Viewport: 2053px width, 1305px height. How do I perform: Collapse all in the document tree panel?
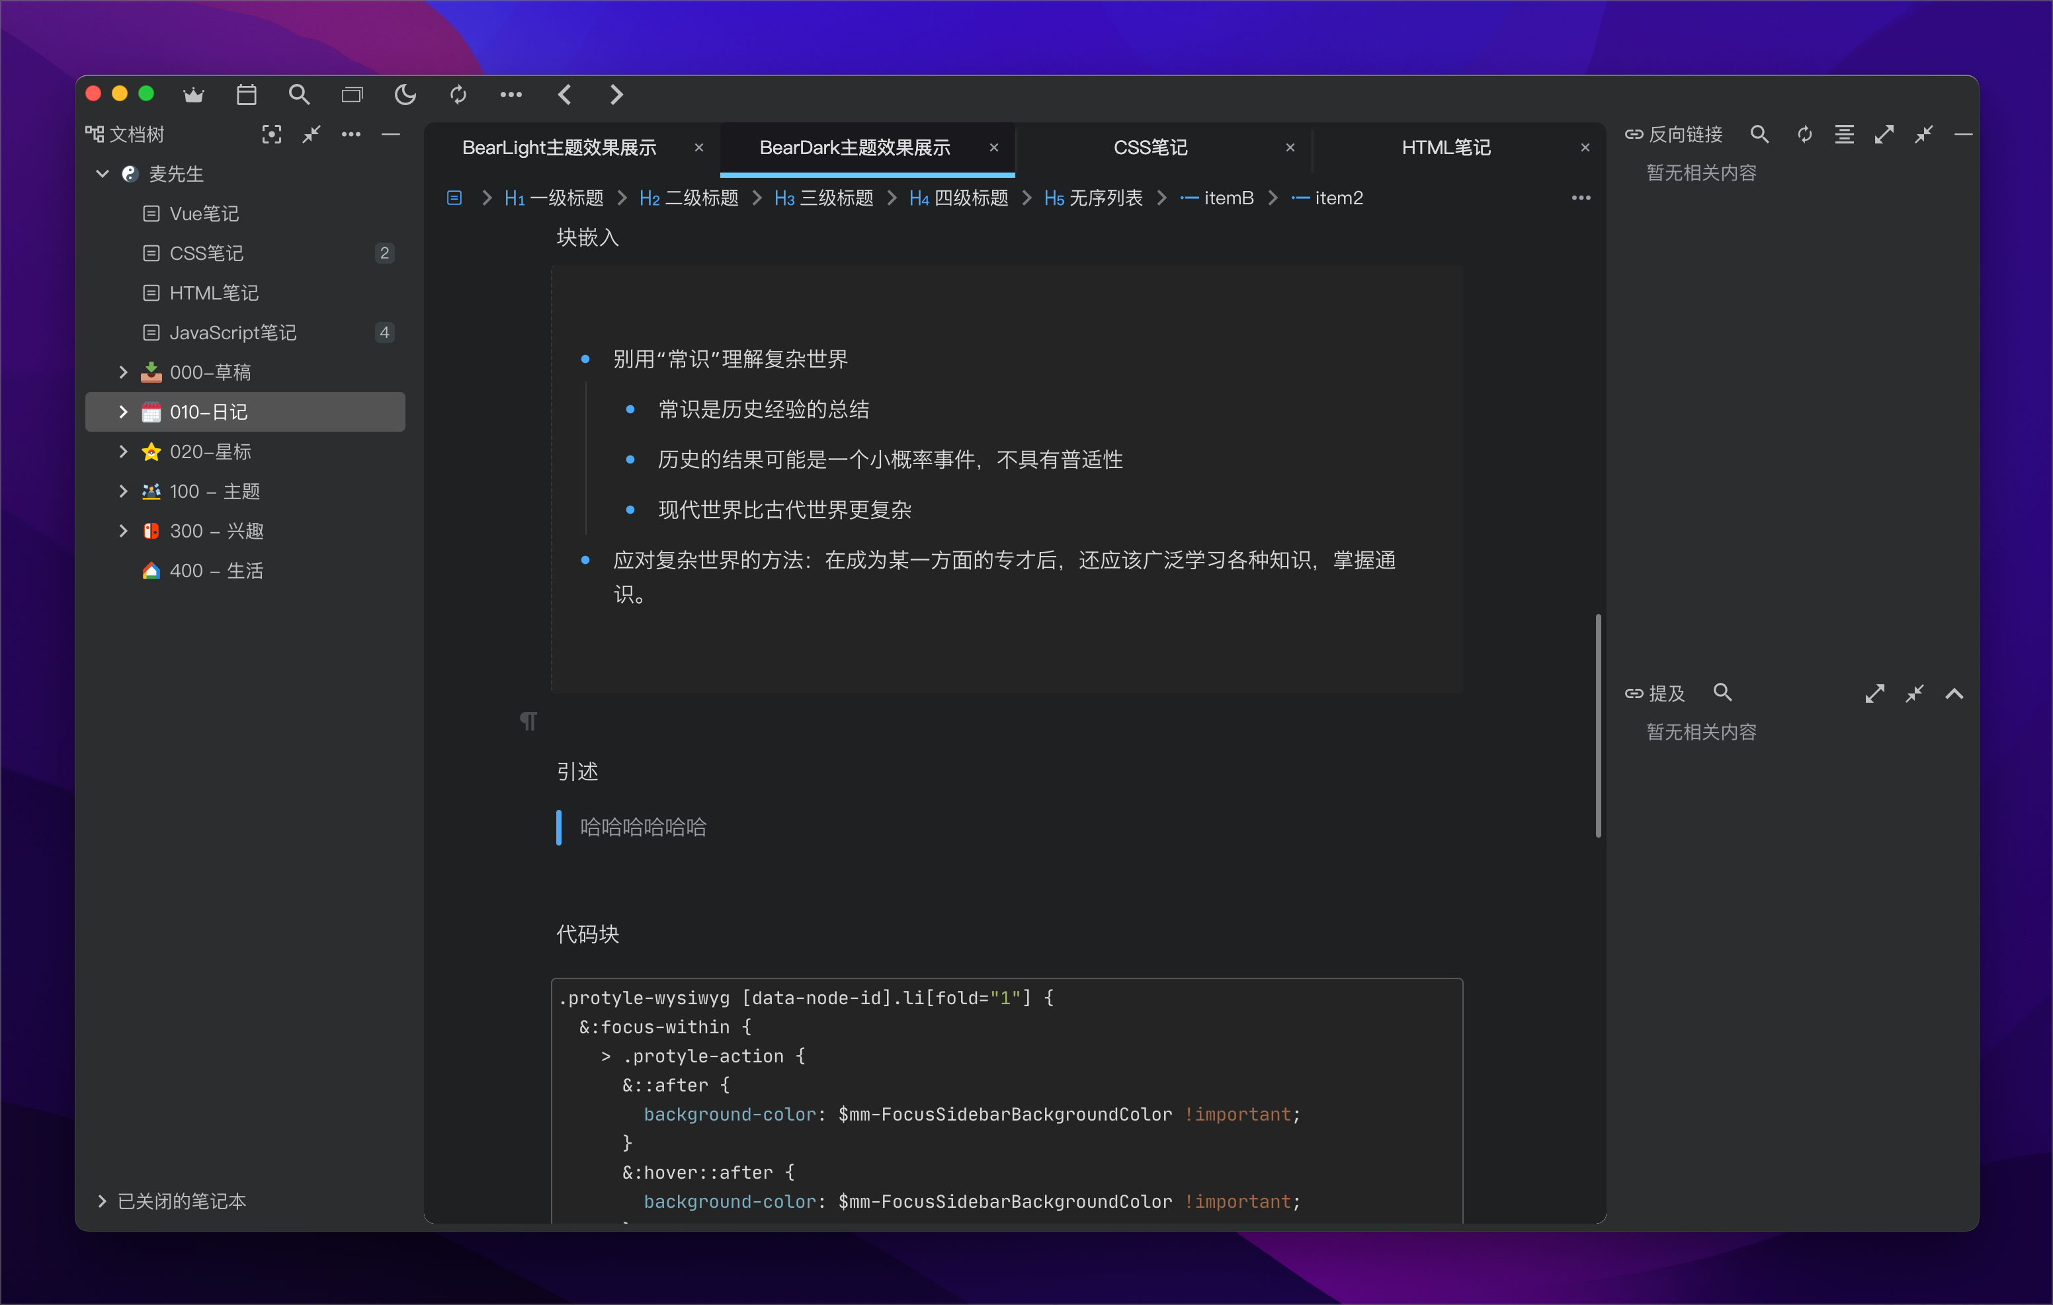pos(311,134)
